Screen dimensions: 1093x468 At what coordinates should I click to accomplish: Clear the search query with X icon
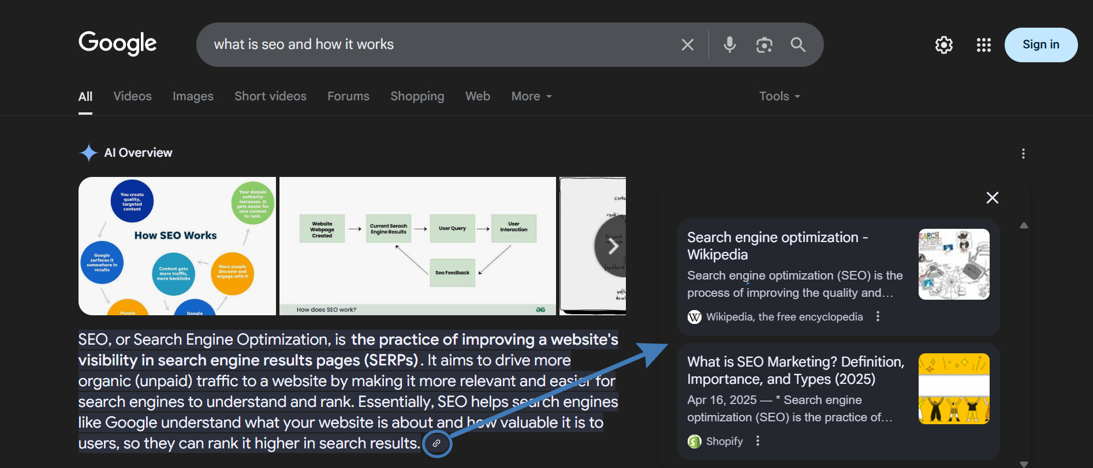tap(687, 44)
